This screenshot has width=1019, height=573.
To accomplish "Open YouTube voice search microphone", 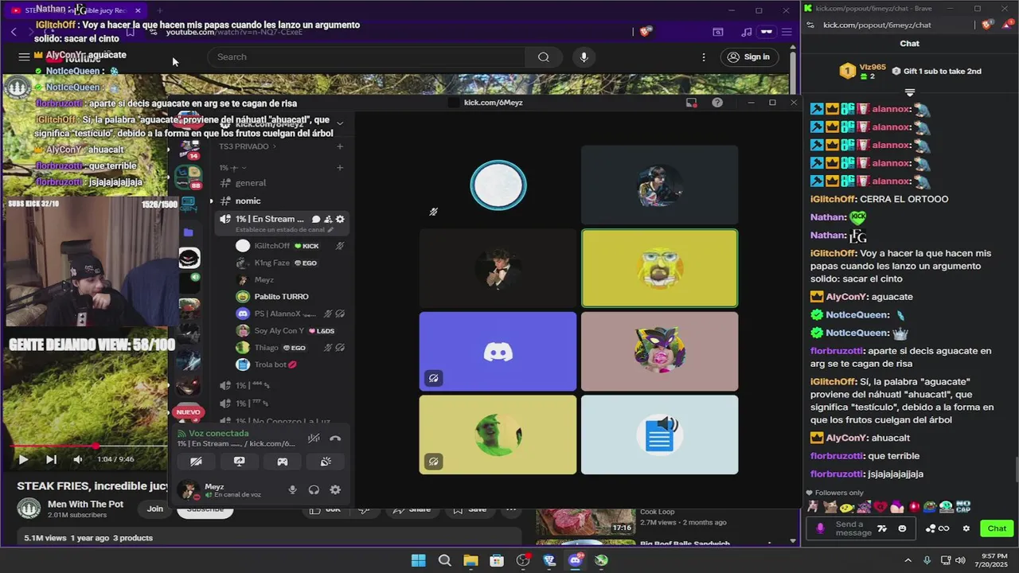I will (584, 57).
